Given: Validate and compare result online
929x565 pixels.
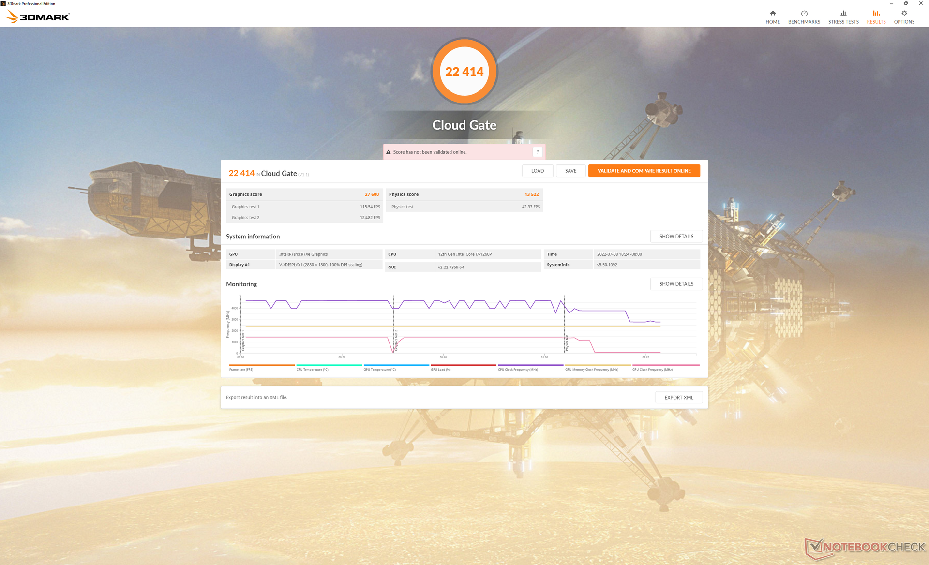Looking at the screenshot, I should pos(644,171).
